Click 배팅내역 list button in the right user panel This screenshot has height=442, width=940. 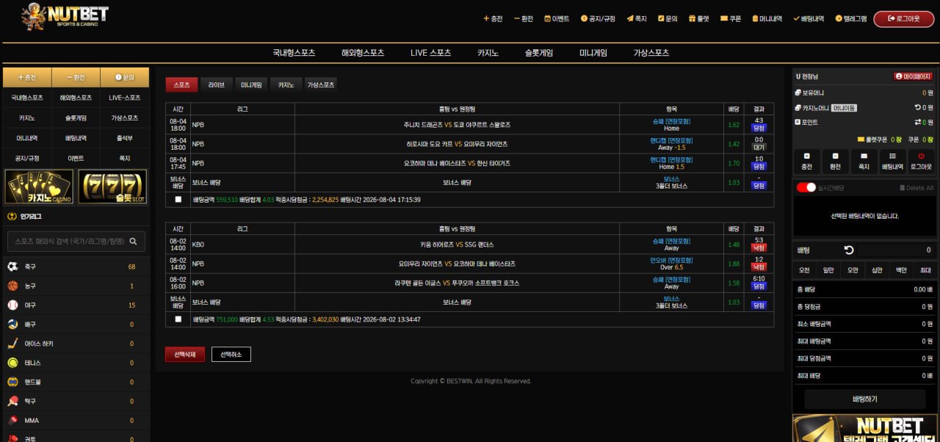(892, 161)
